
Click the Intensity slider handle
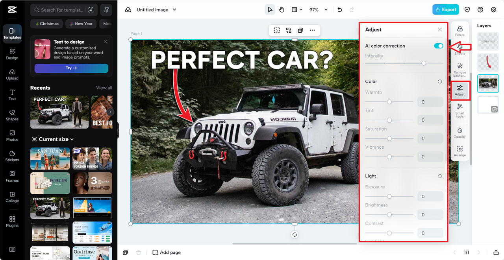click(424, 63)
